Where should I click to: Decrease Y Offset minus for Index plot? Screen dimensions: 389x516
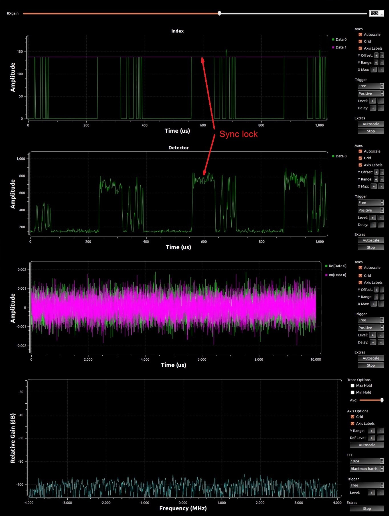382,56
